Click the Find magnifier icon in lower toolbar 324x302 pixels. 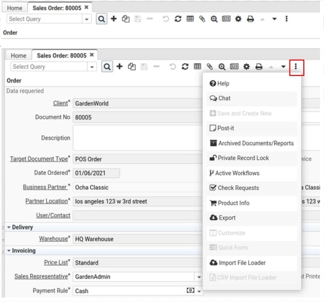point(107,67)
